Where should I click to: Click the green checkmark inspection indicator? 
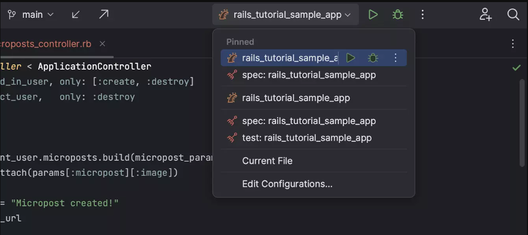[x=516, y=68]
